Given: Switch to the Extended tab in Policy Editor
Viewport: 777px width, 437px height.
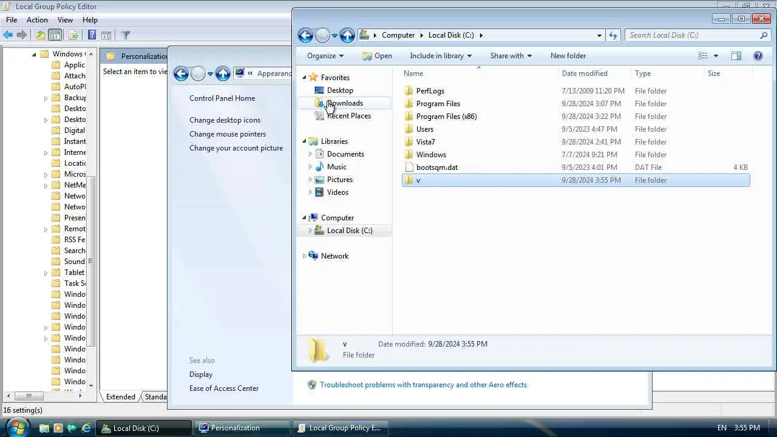Looking at the screenshot, I should 121,397.
